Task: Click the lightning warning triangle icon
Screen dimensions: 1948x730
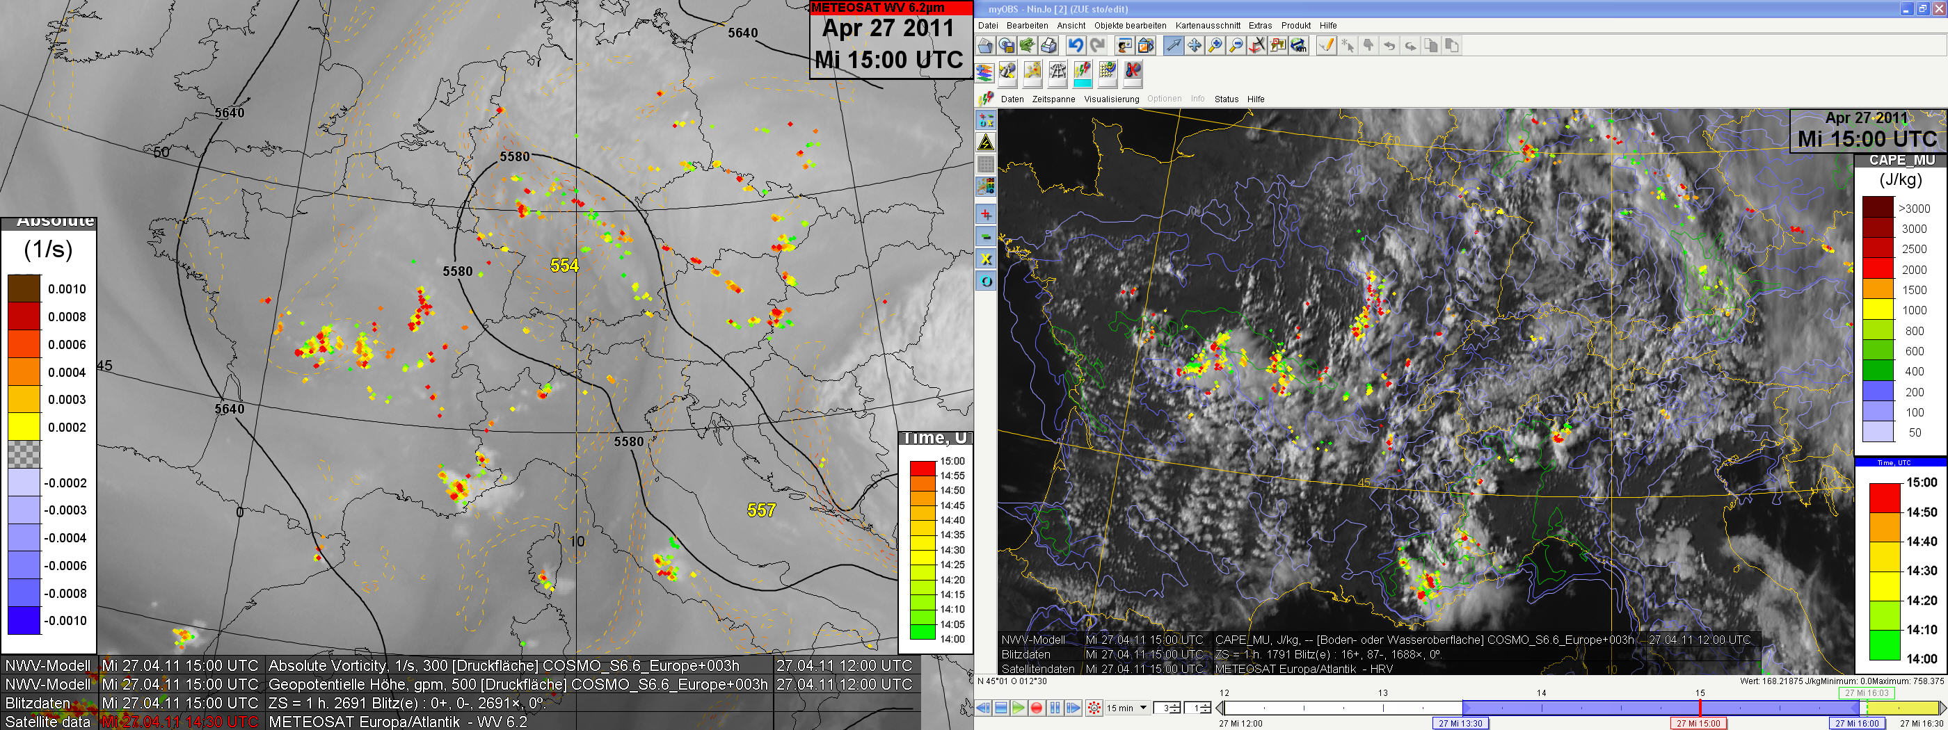Action: pyautogui.click(x=985, y=142)
